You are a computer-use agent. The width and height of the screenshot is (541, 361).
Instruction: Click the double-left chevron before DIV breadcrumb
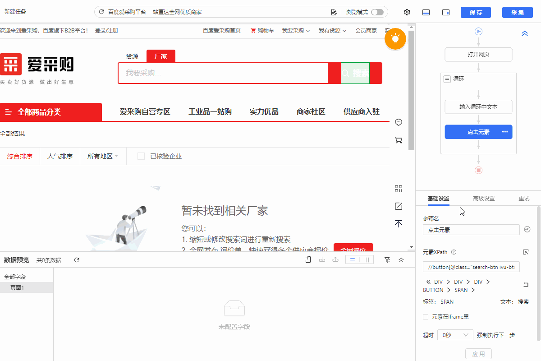coord(428,282)
